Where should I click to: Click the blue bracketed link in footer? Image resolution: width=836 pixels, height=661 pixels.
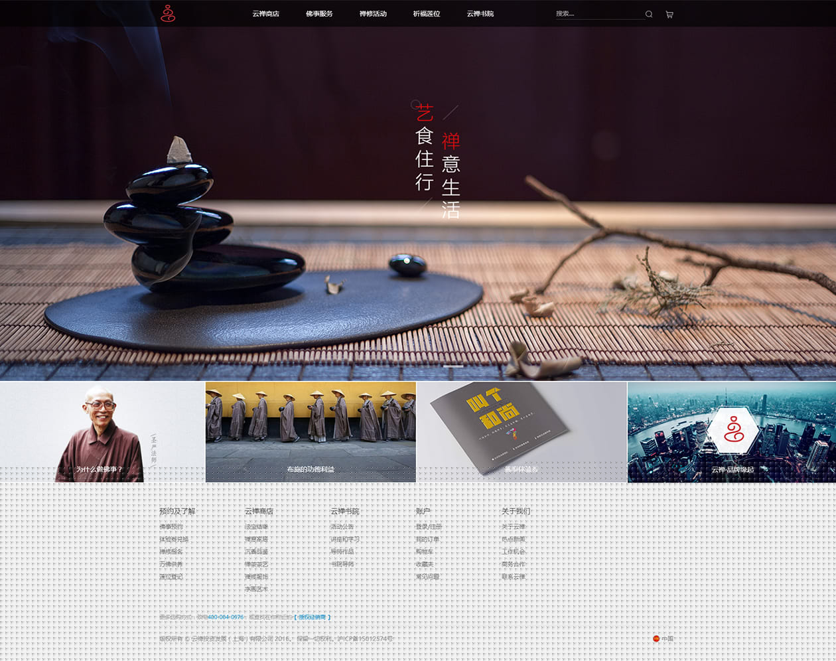[x=312, y=617]
